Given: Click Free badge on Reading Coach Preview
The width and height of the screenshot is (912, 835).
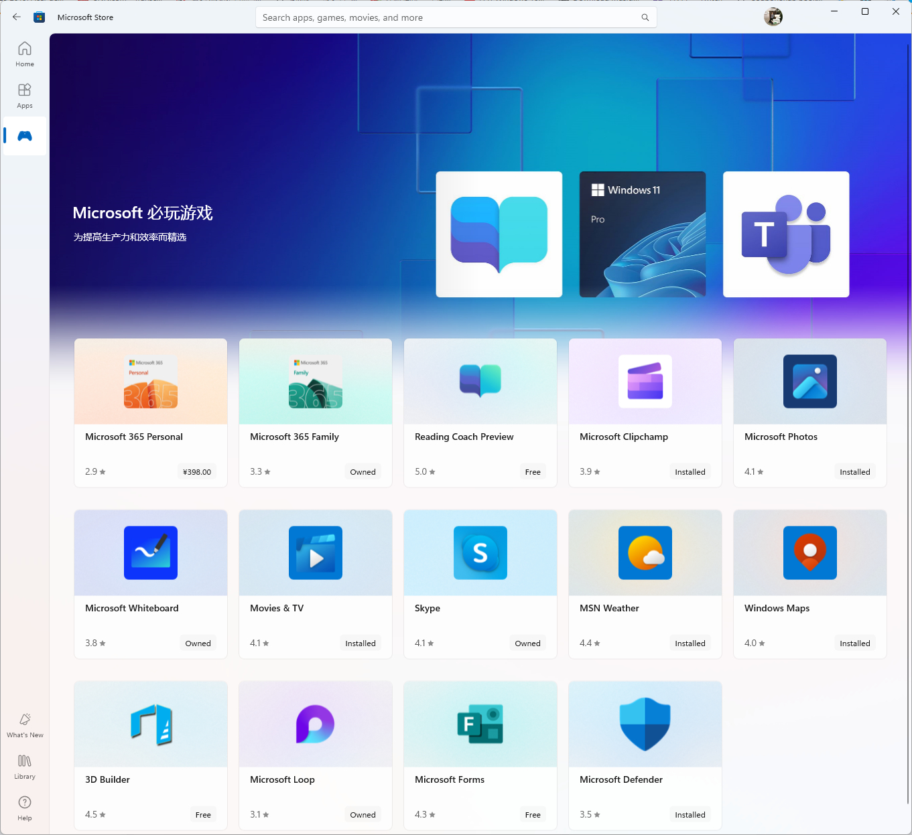Looking at the screenshot, I should point(533,472).
